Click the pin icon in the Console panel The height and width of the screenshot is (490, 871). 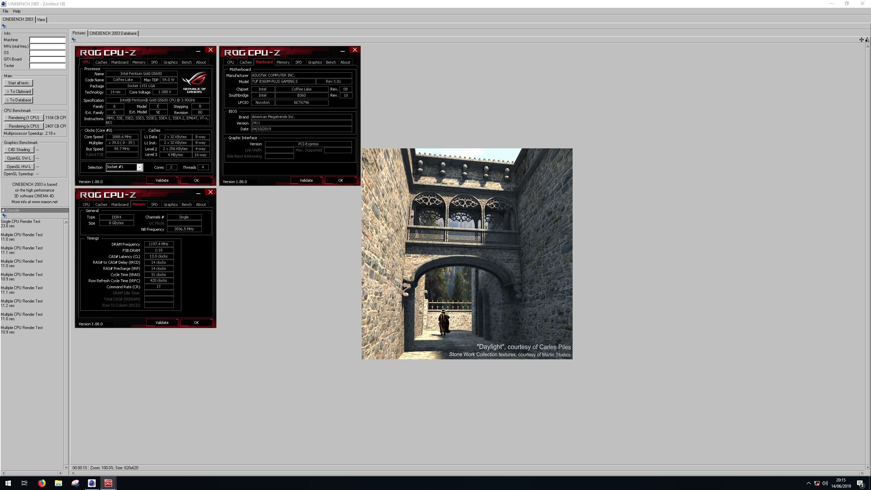click(4, 216)
